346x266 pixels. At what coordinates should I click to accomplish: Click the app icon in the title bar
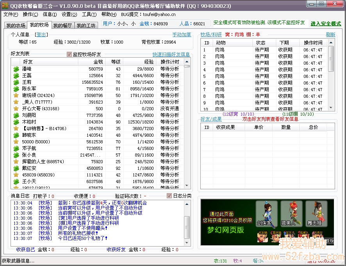[5, 5]
